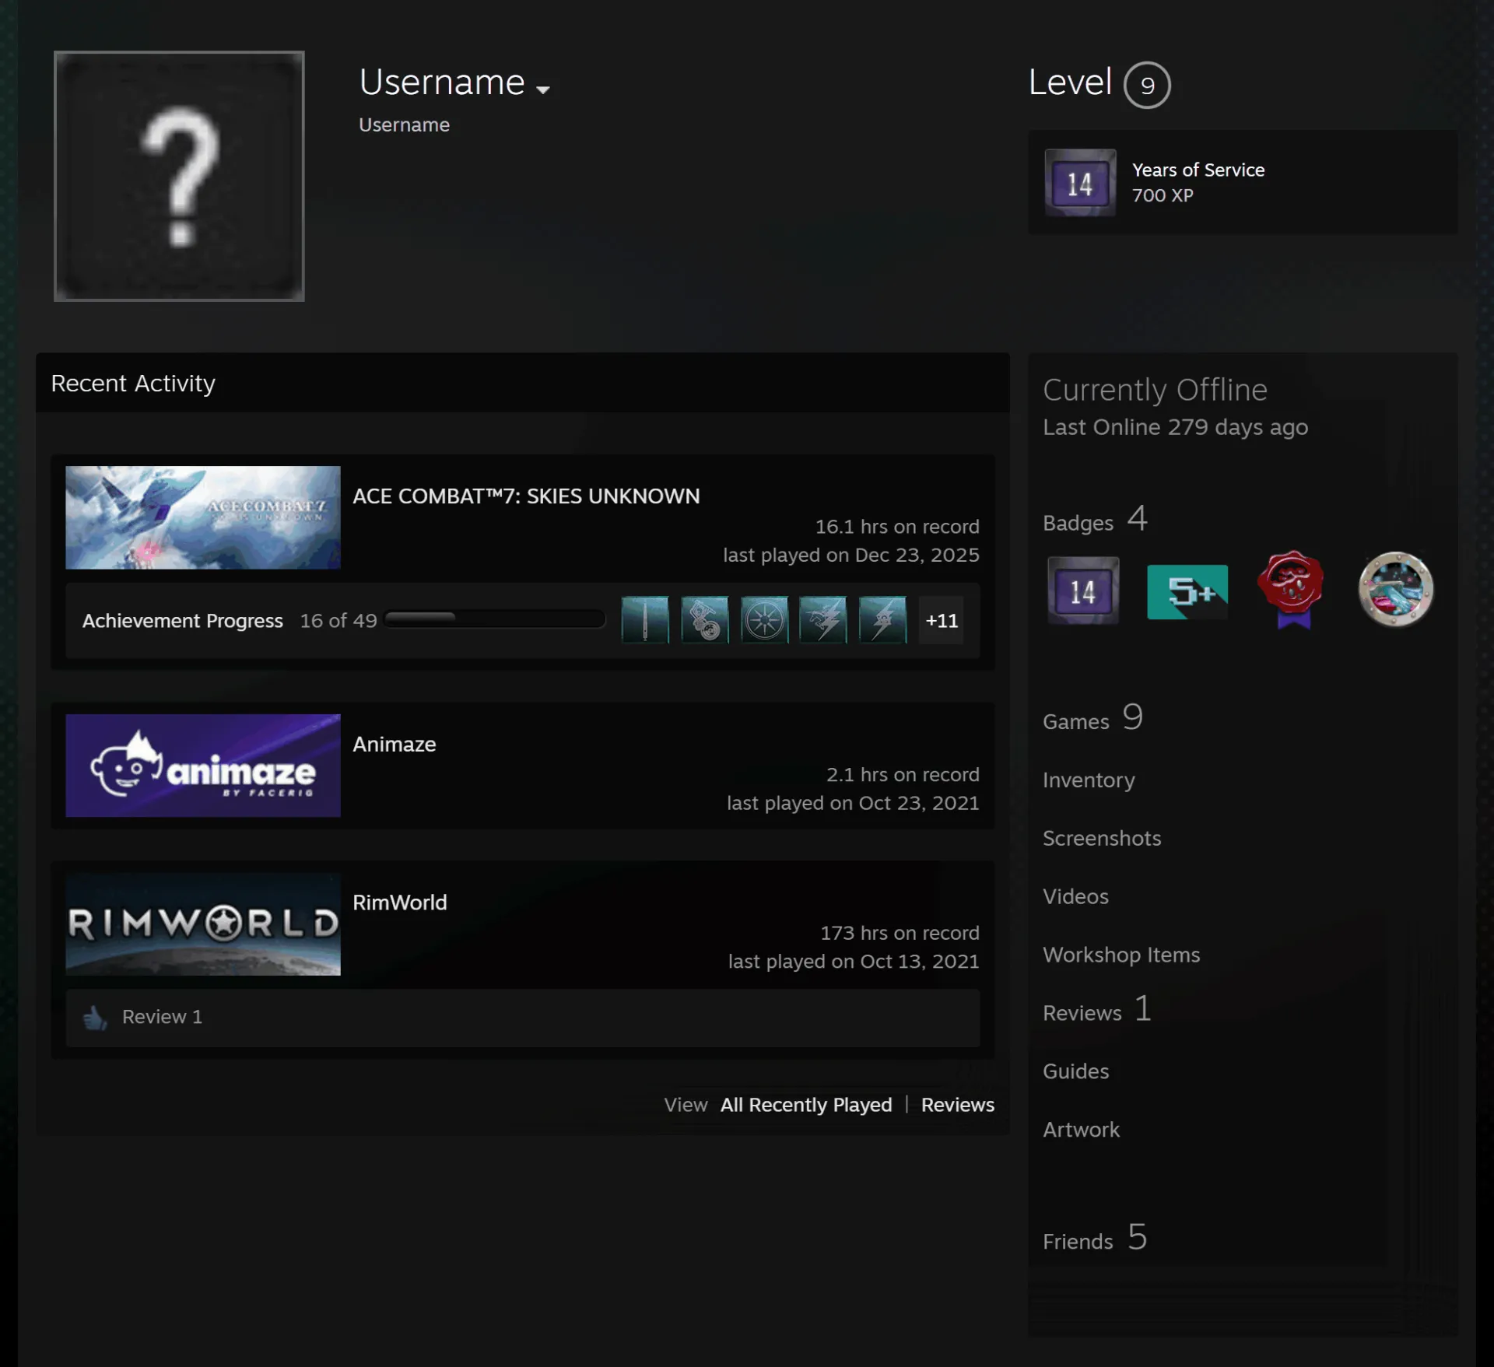View the last Ace Combat achievement icon before +11
1494x1367 pixels.
[883, 620]
